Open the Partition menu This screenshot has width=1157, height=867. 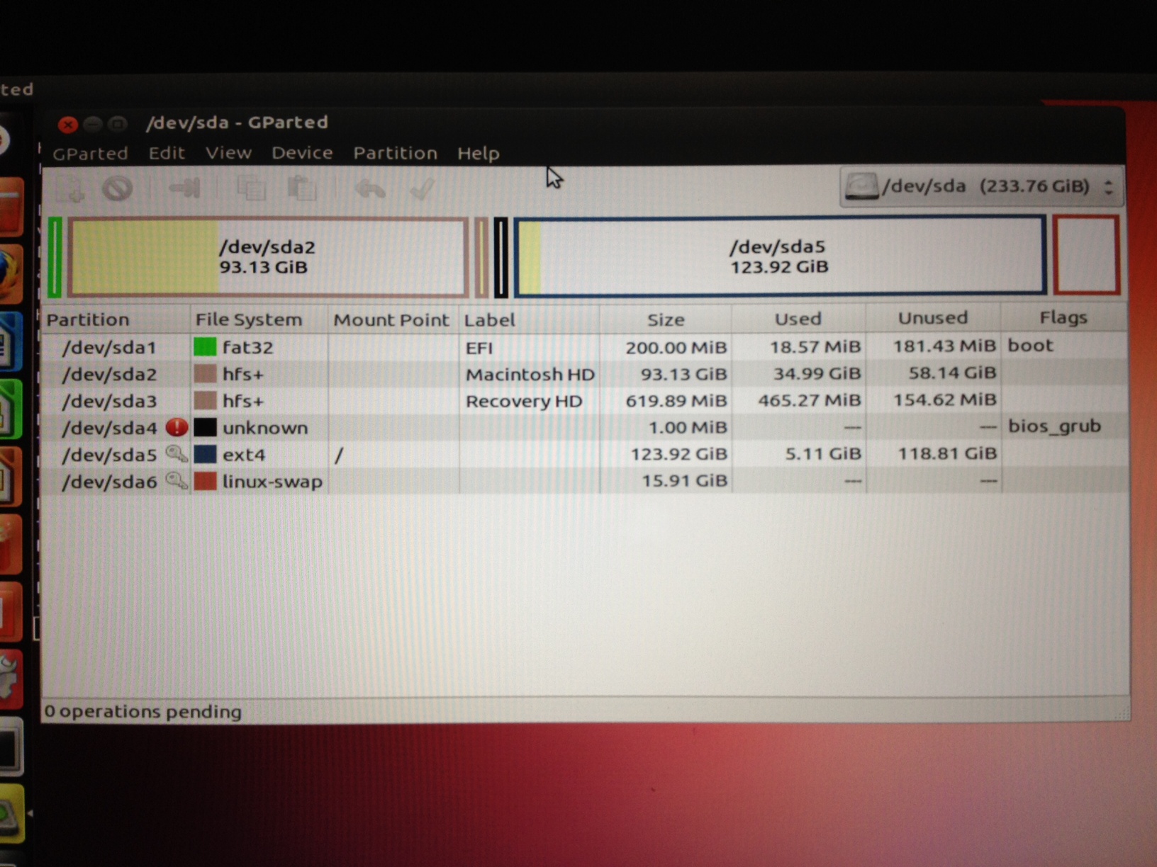point(395,153)
